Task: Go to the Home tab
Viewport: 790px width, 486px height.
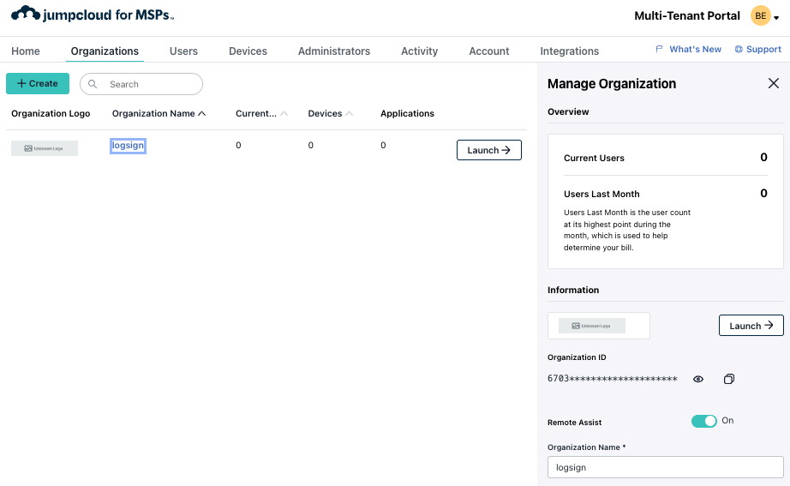Action: [x=26, y=51]
